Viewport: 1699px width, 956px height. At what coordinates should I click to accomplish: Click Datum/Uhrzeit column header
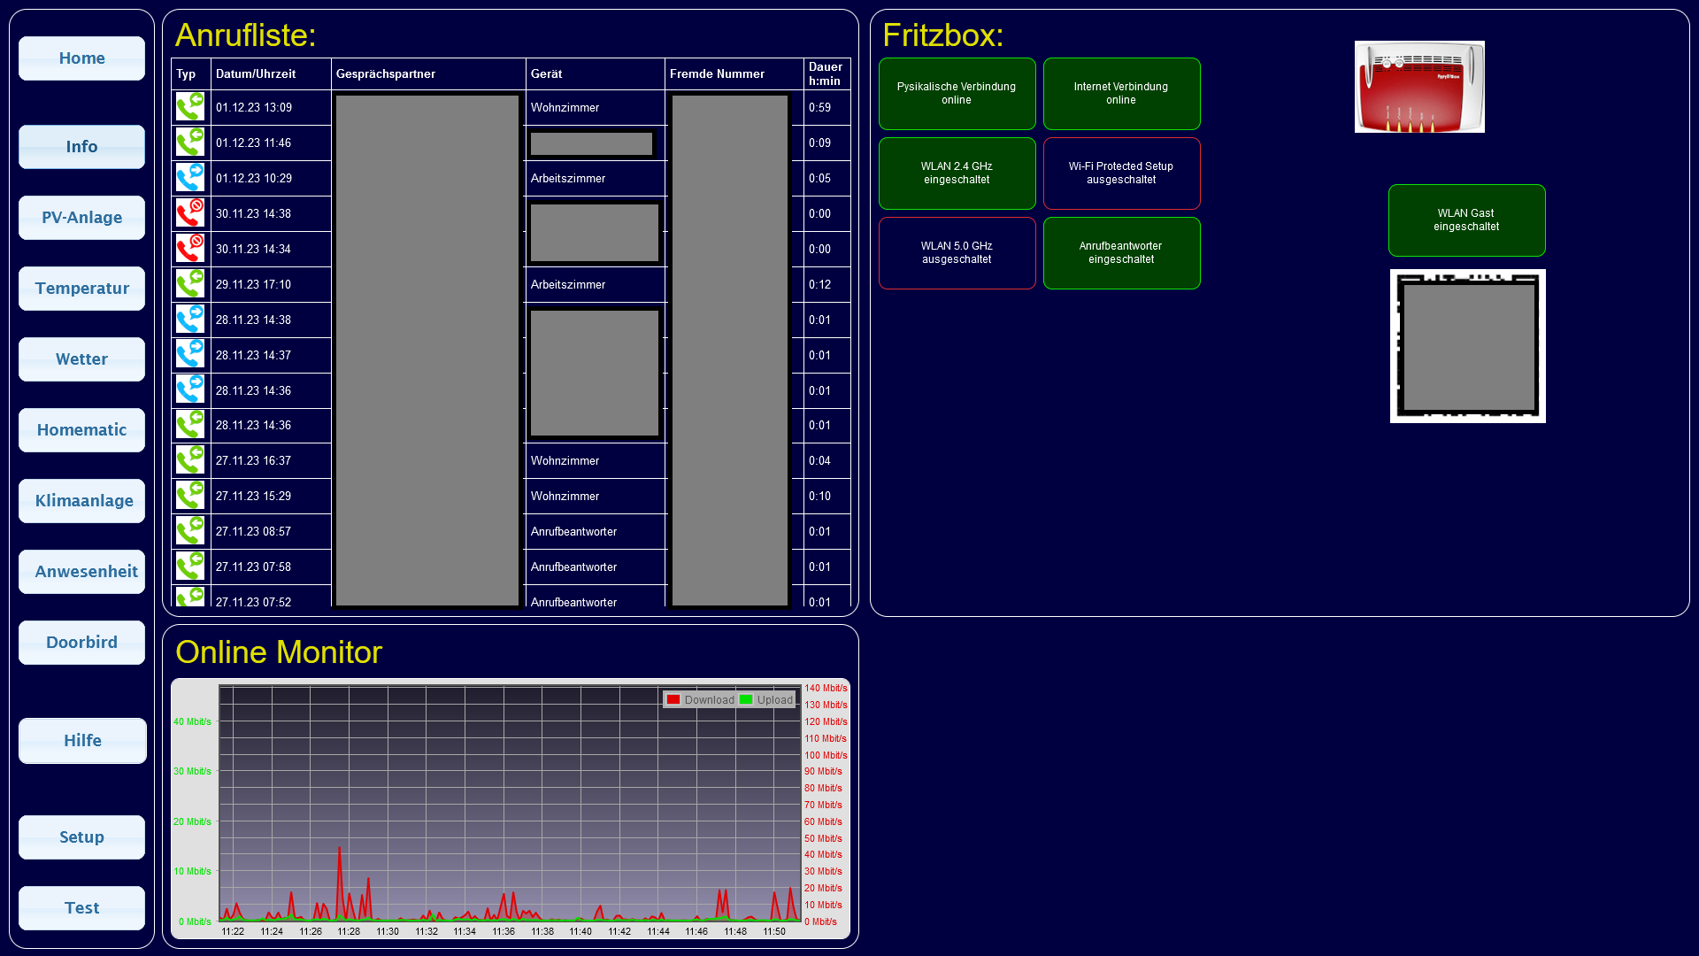pos(271,74)
